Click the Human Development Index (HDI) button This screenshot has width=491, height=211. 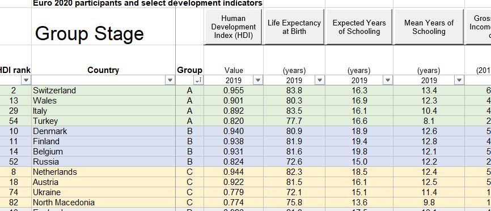(x=233, y=27)
